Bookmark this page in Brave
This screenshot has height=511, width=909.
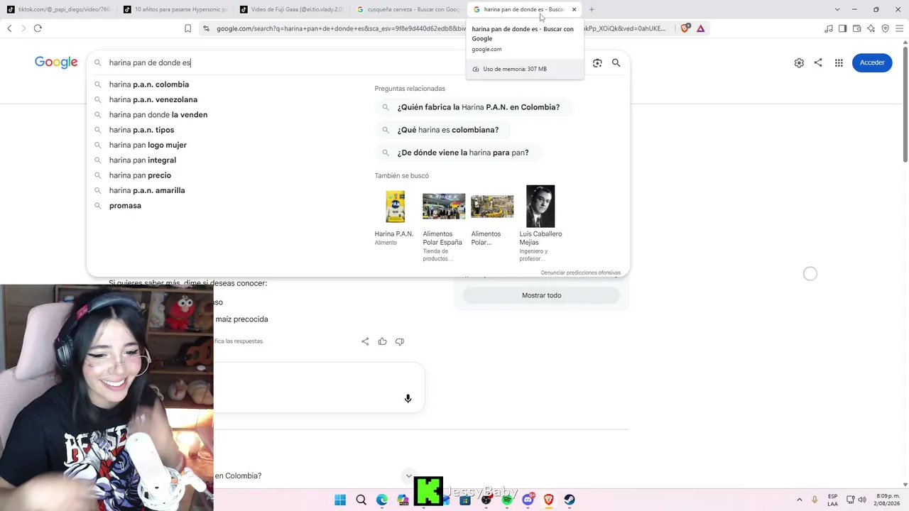point(187,28)
